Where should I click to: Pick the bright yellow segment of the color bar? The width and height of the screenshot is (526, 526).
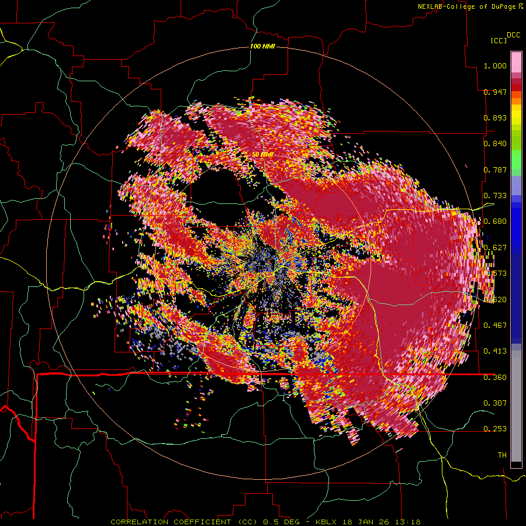(516, 115)
